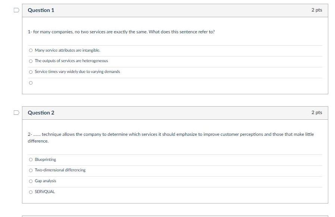Select the blank fourth option in Question 1
335x217 pixels.
(x=31, y=83)
